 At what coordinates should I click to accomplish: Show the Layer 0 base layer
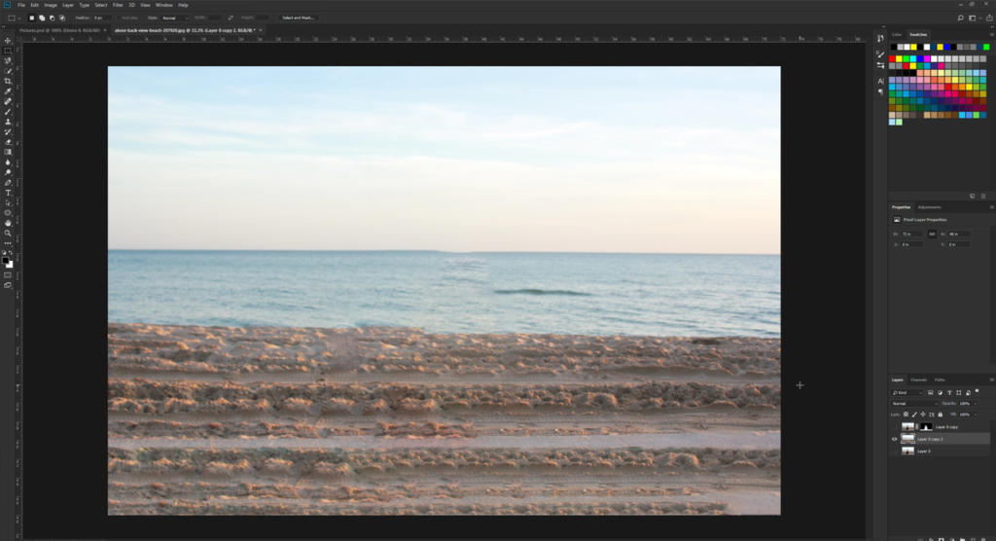click(895, 451)
